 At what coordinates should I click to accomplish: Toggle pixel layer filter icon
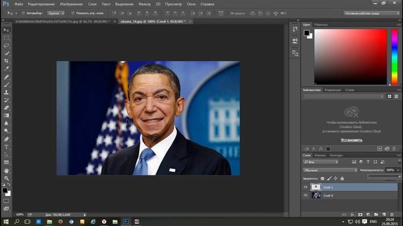354,162
